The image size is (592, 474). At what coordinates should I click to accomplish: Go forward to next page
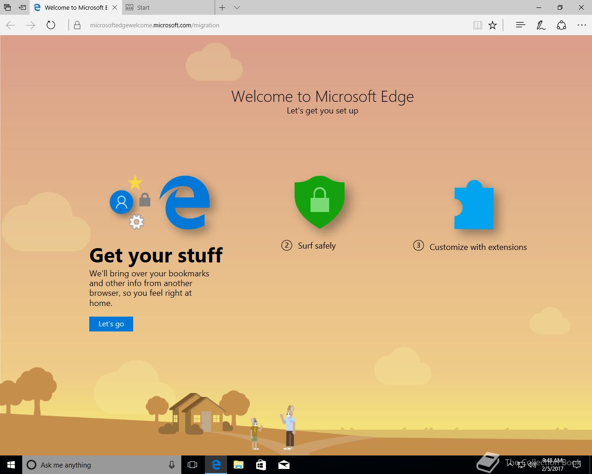click(31, 25)
